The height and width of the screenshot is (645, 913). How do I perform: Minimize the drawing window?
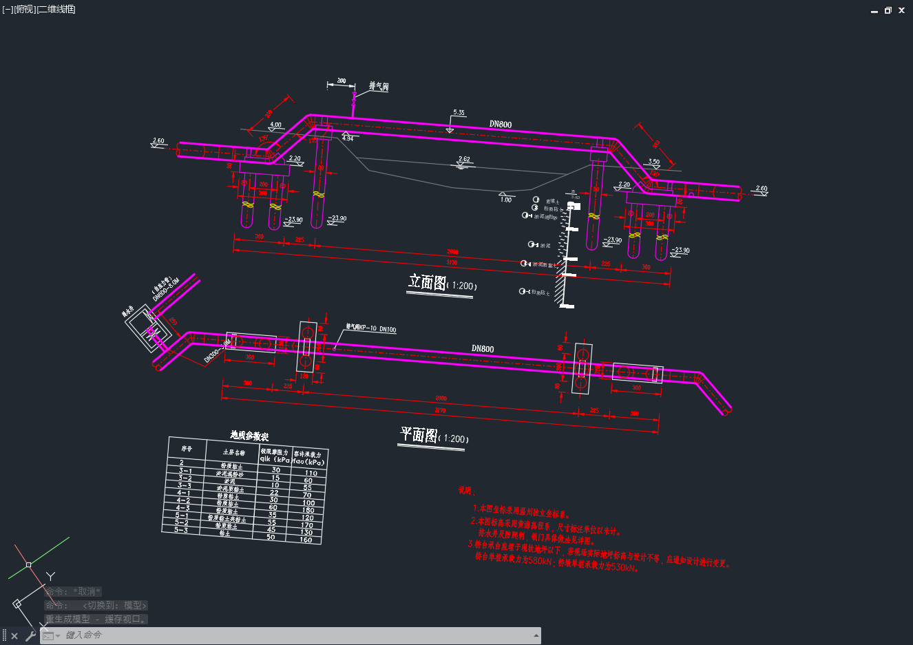874,11
